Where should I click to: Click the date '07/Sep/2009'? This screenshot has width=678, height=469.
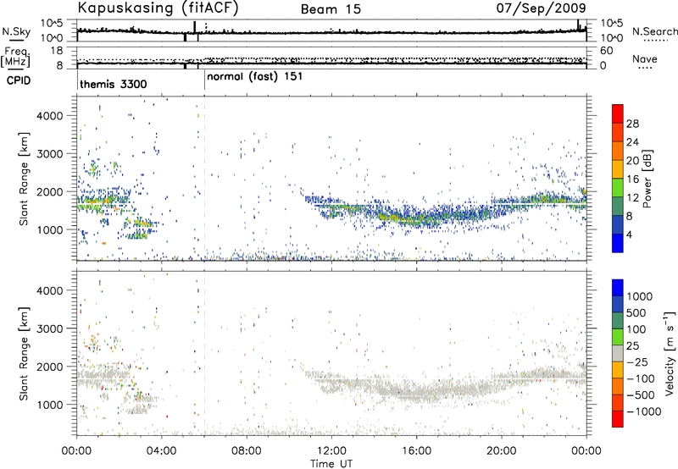[x=542, y=8]
